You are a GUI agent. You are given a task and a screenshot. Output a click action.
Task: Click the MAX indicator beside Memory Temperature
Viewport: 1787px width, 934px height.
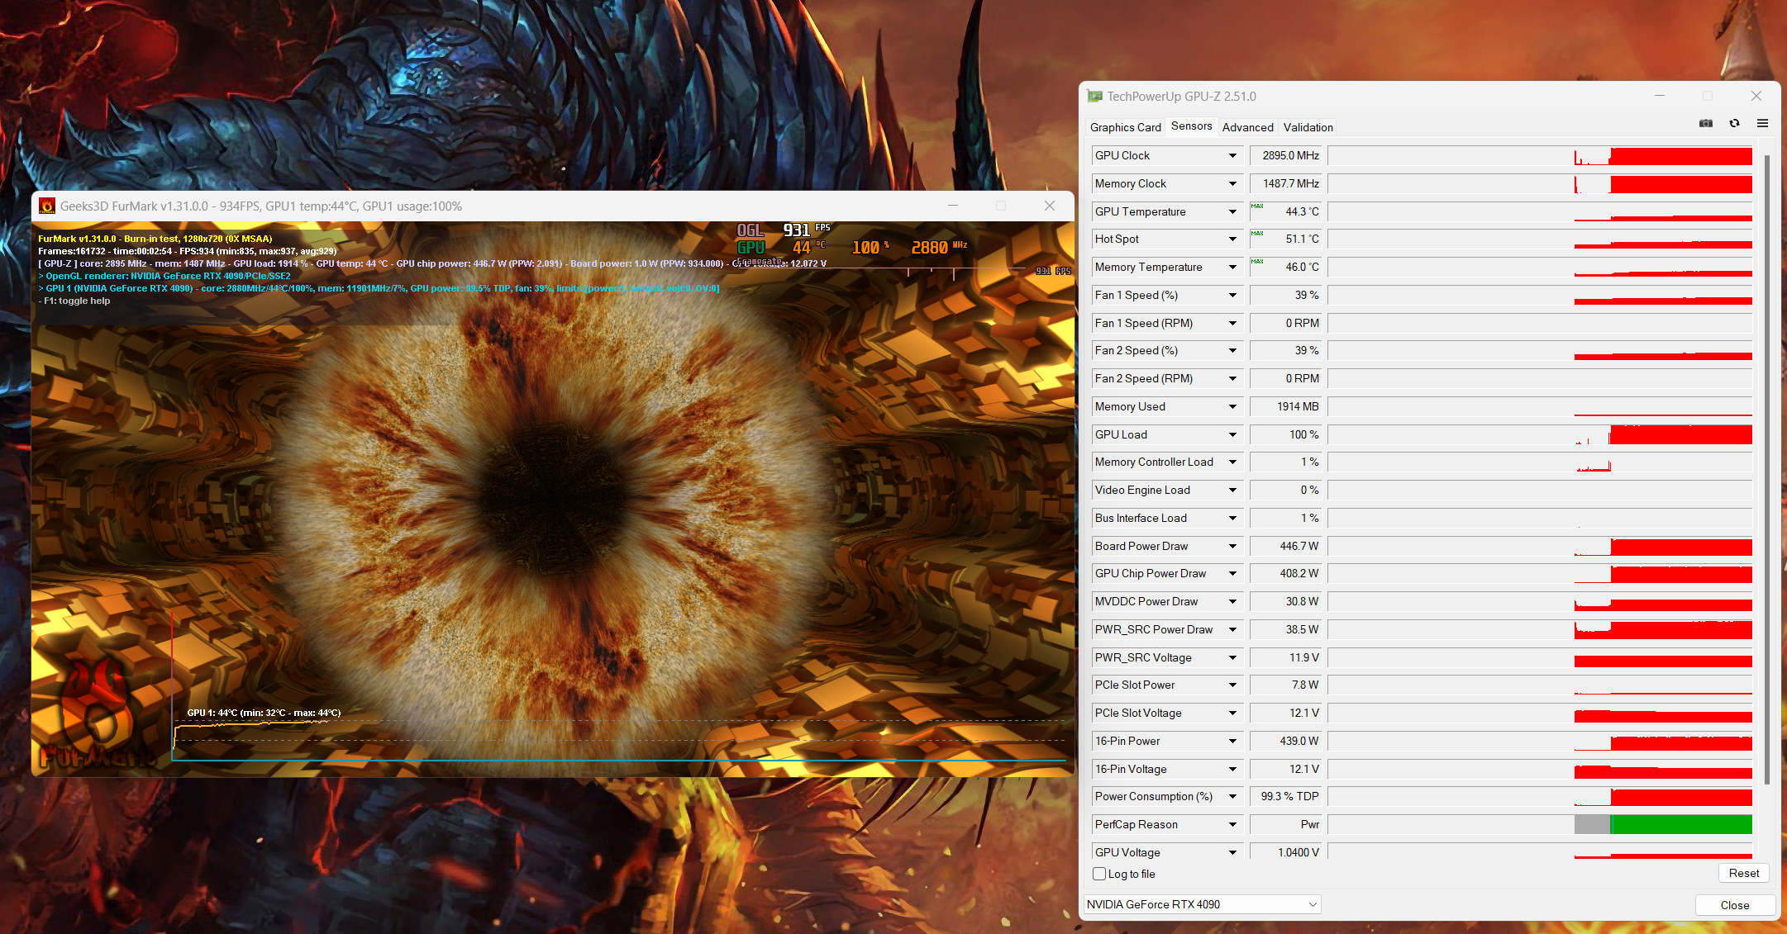click(1257, 262)
